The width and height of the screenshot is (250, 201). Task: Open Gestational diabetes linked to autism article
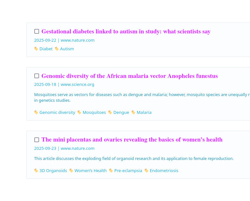tap(126, 31)
